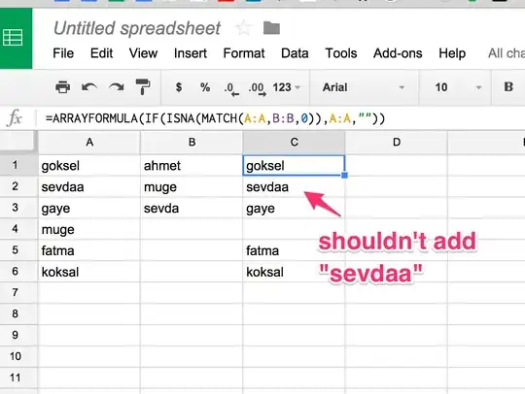Click cell A1 containing goksel

[x=89, y=165]
